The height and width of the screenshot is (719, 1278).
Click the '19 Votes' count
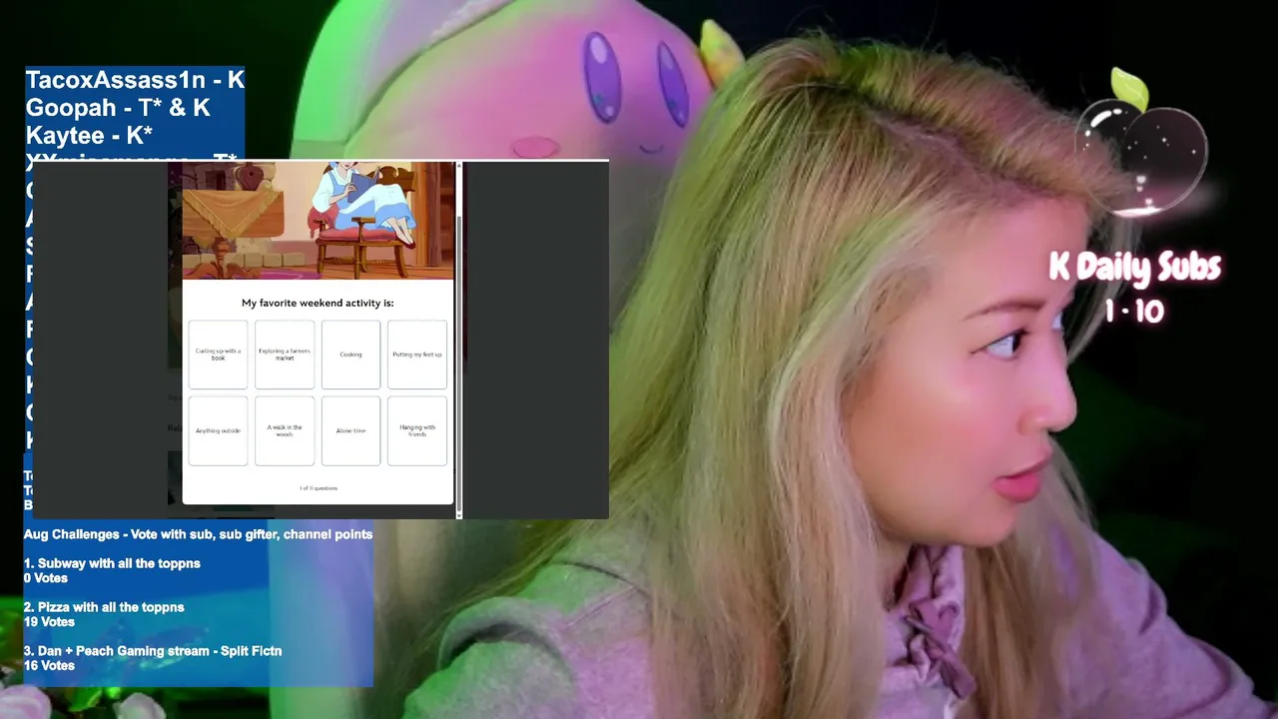(49, 621)
